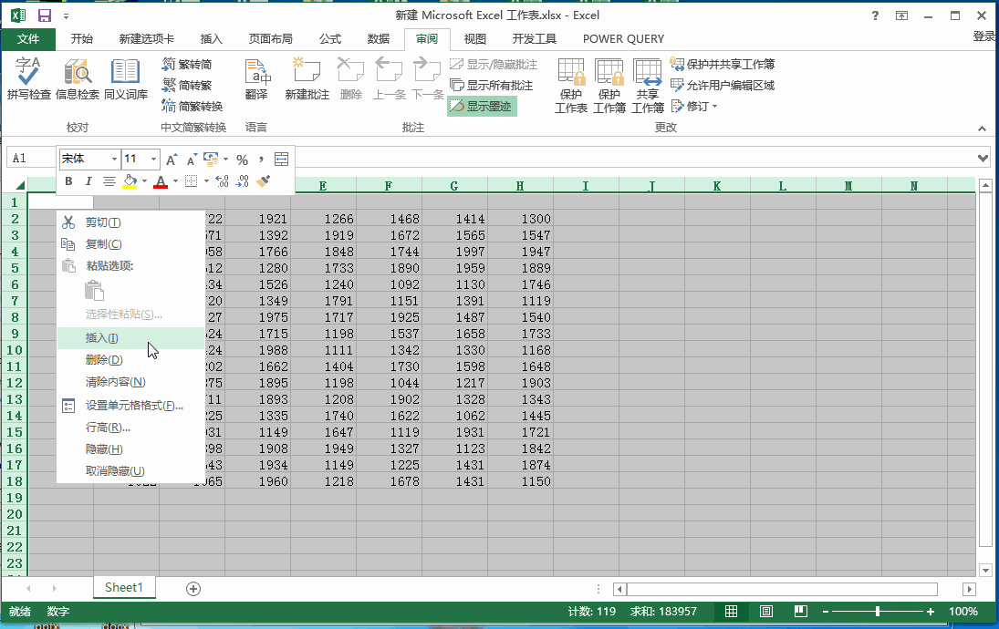Viewport: 999px width, 629px height.
Task: Click Merge and Center icon
Action: click(x=281, y=160)
